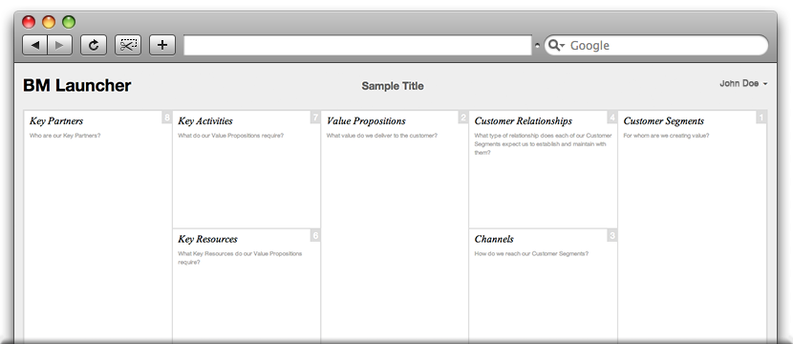Click 'What do our Value Propositions require?' text
Screen dimensions: 793x344
point(230,136)
